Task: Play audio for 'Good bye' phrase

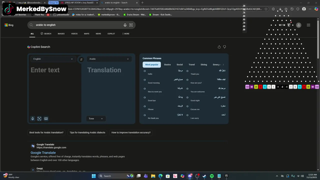Action: (144, 97)
